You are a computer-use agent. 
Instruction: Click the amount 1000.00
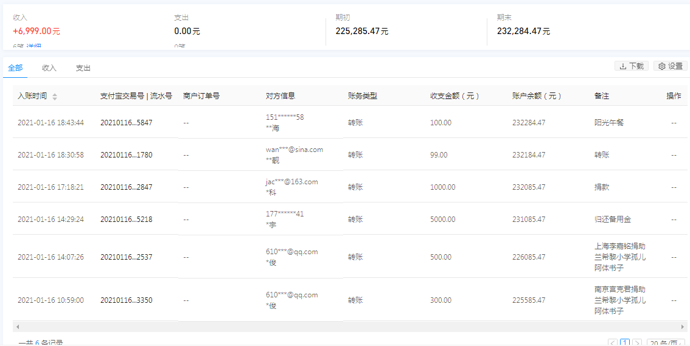point(442,187)
